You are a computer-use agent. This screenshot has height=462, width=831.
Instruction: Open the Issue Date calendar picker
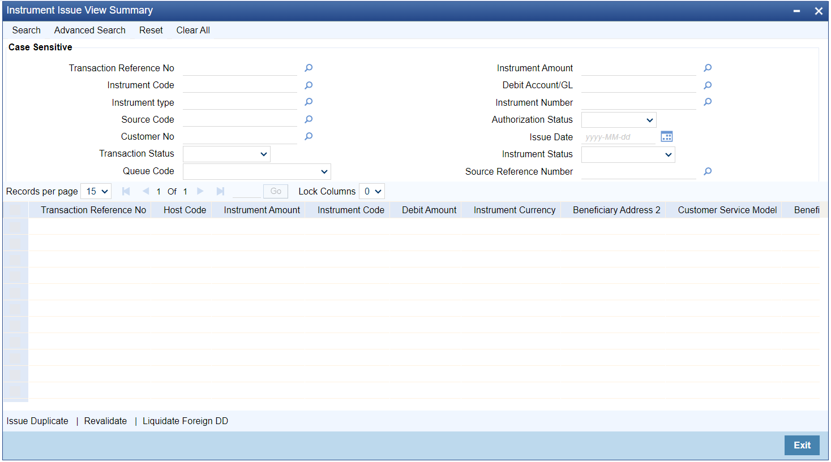(667, 137)
